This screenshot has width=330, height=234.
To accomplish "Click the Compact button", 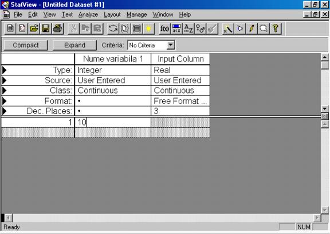I will coord(26,45).
